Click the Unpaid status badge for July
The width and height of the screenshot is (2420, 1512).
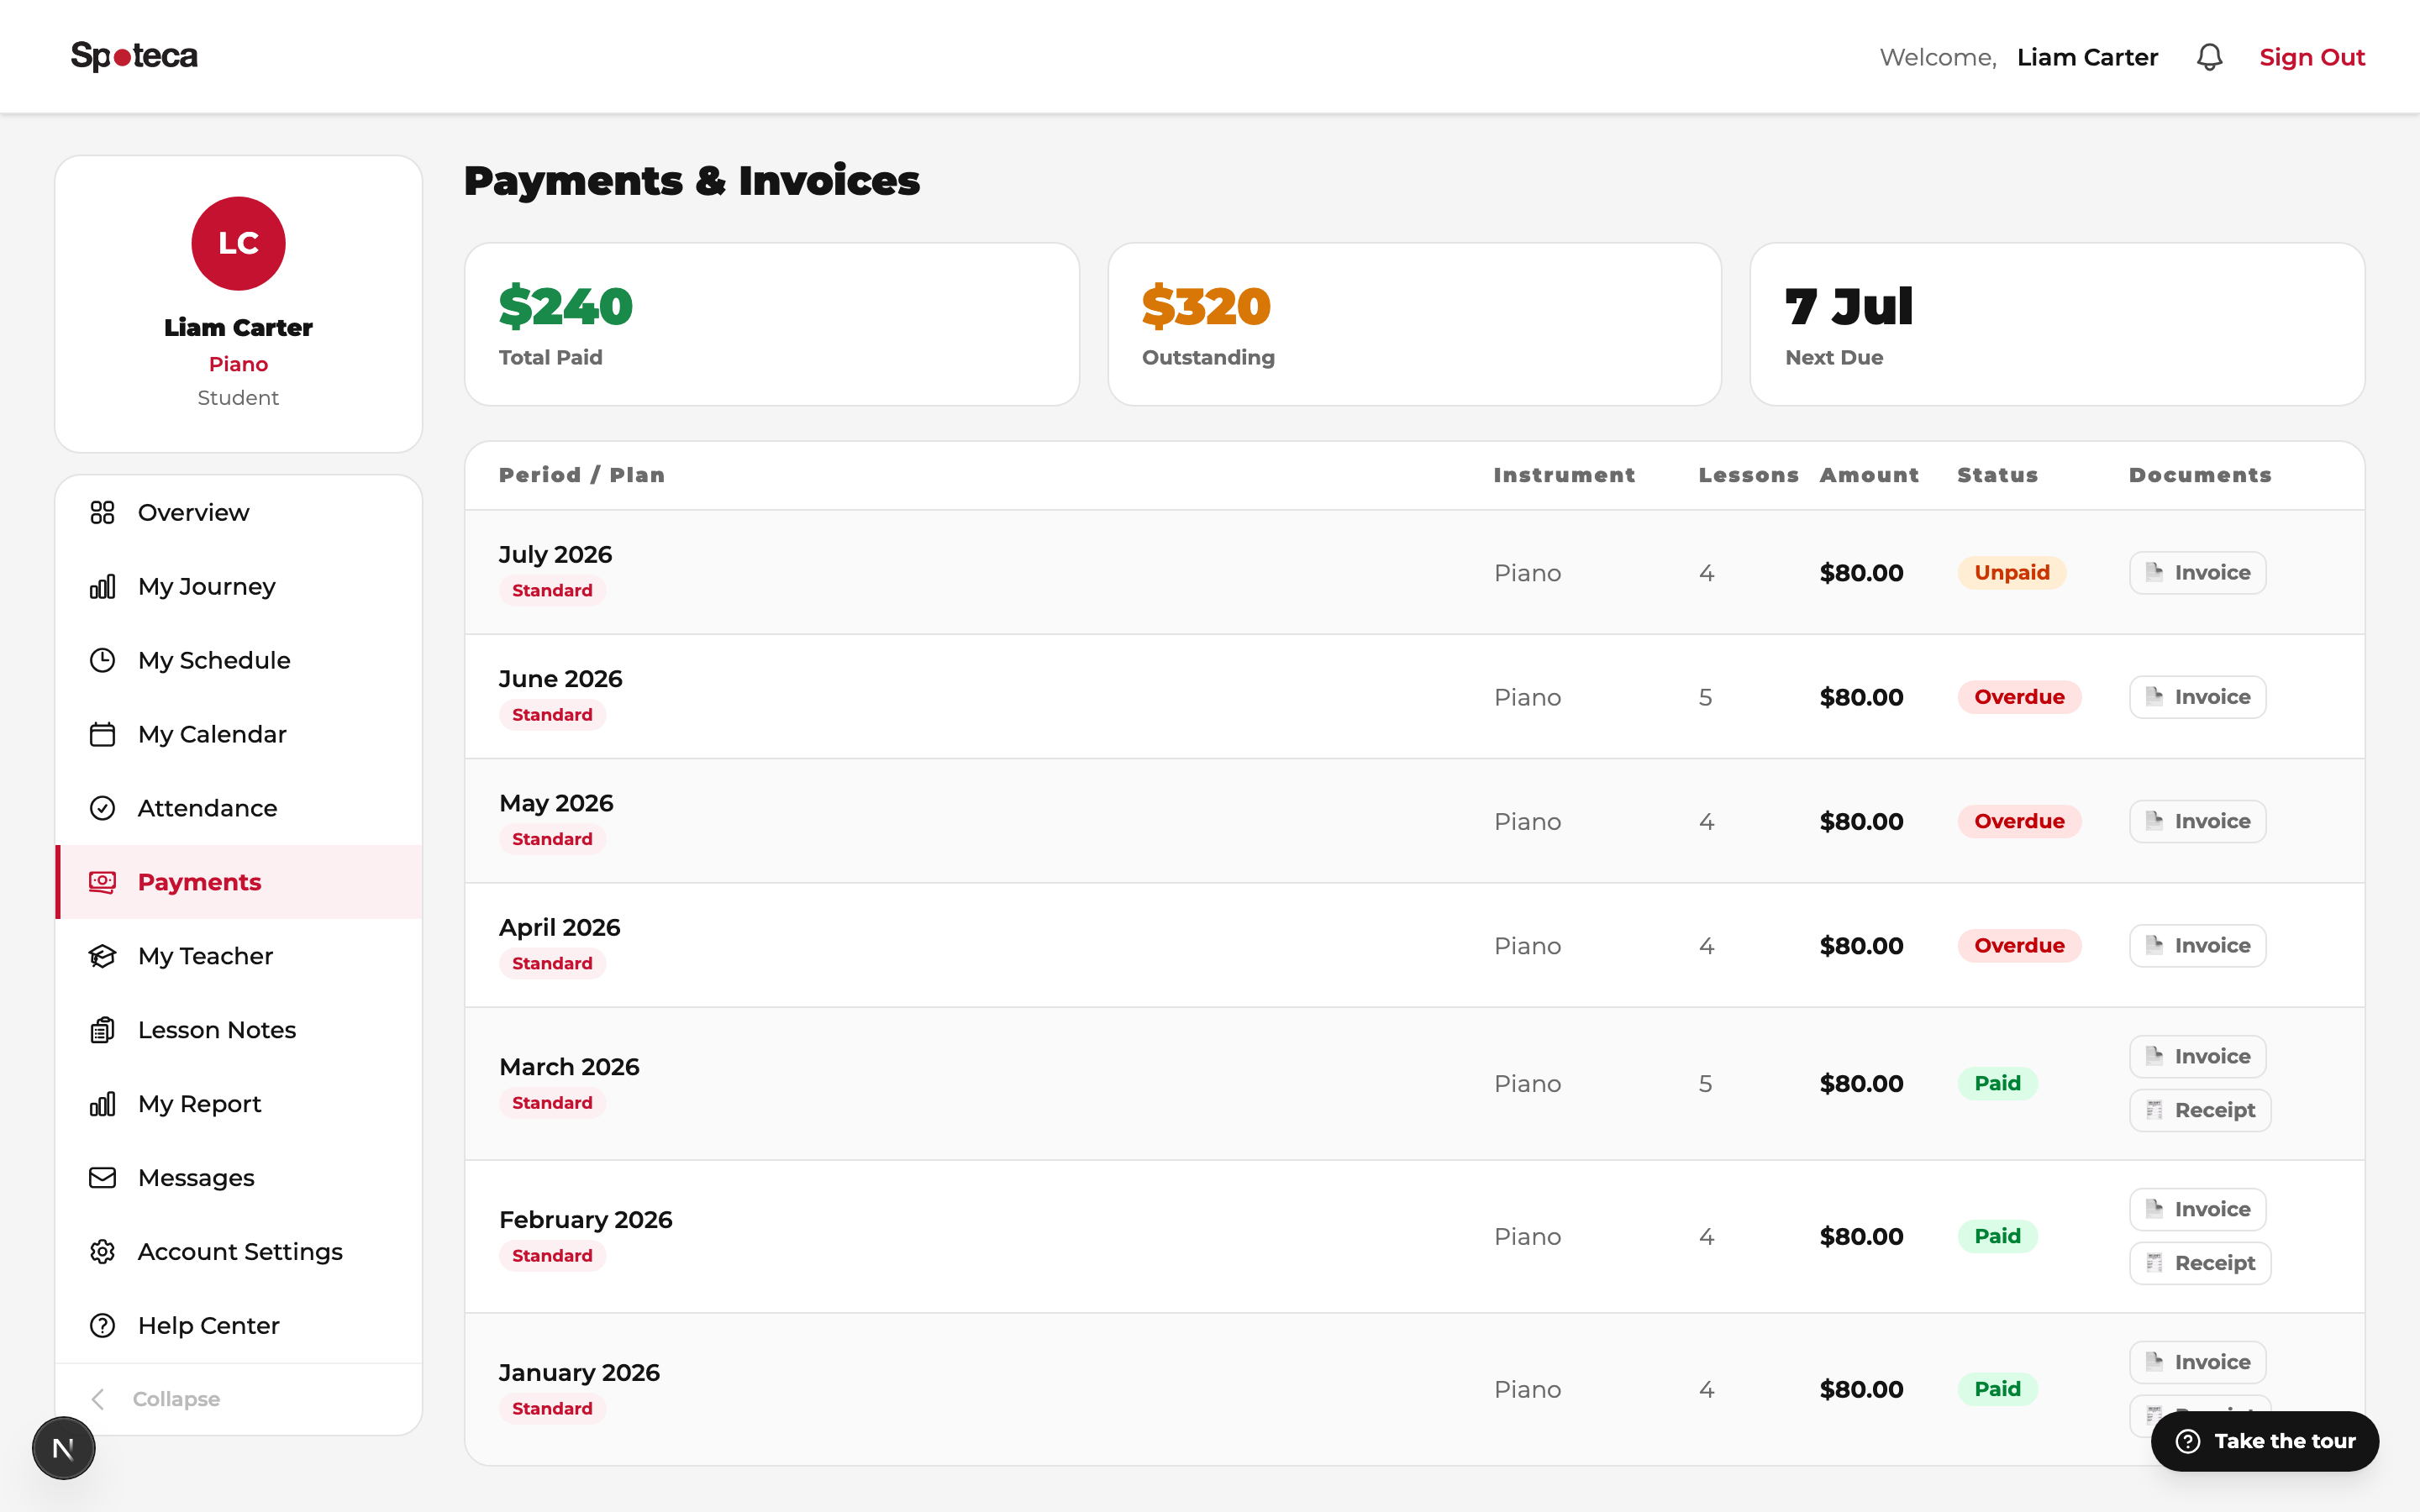(x=2011, y=573)
